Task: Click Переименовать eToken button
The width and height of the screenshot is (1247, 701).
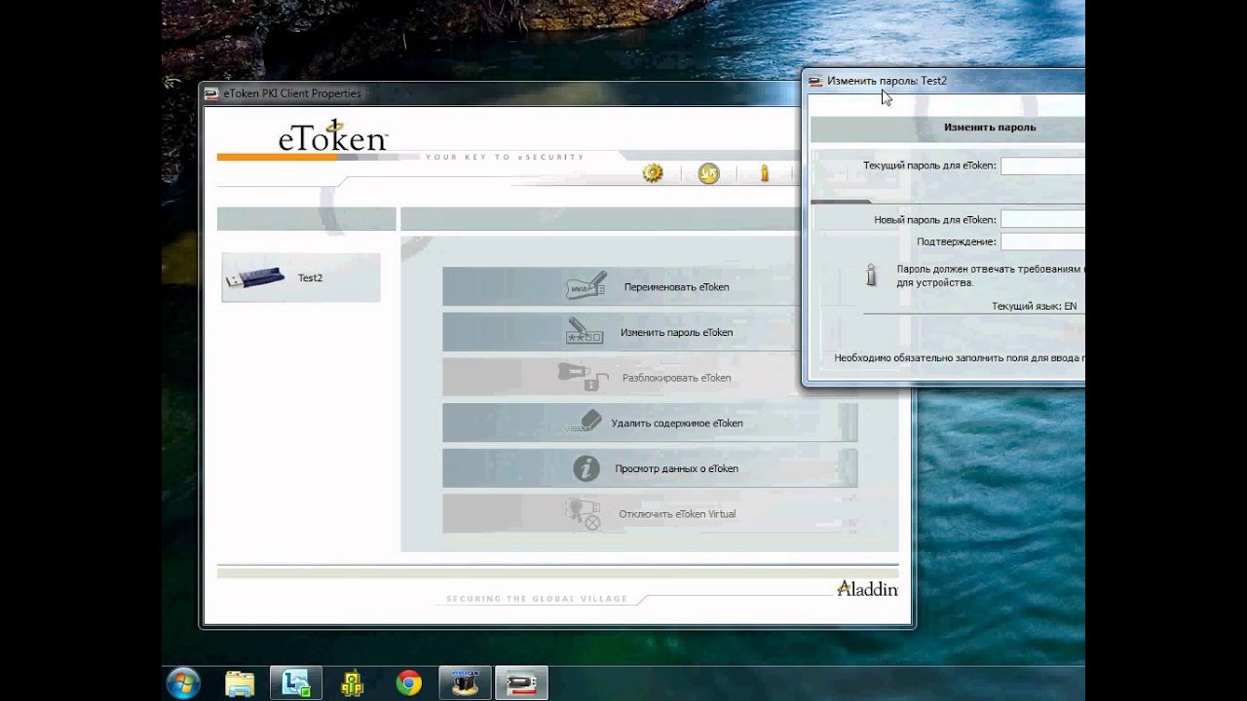Action: click(650, 287)
